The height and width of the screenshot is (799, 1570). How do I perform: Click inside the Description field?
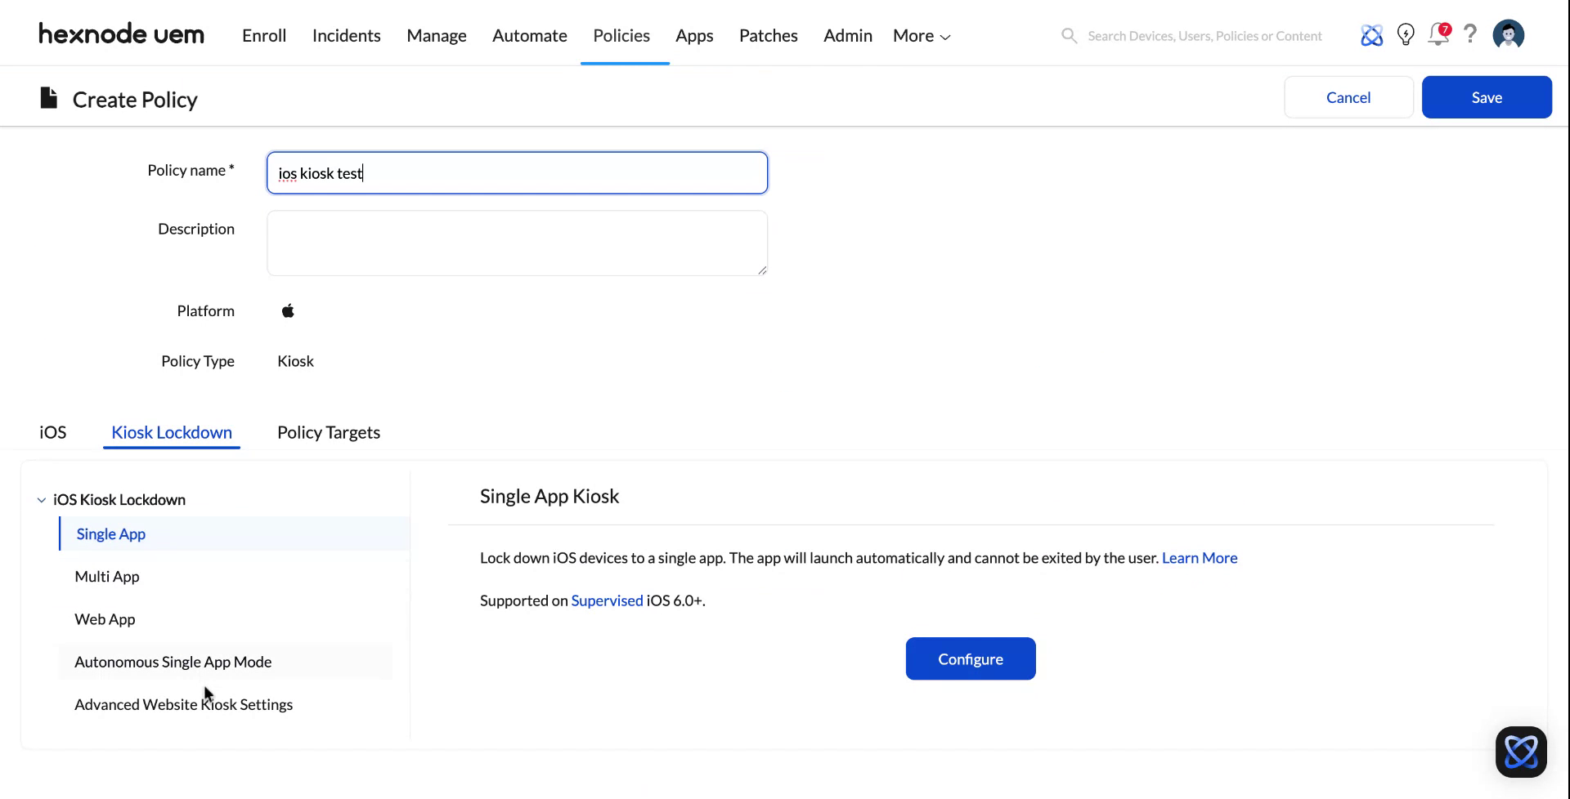point(517,243)
